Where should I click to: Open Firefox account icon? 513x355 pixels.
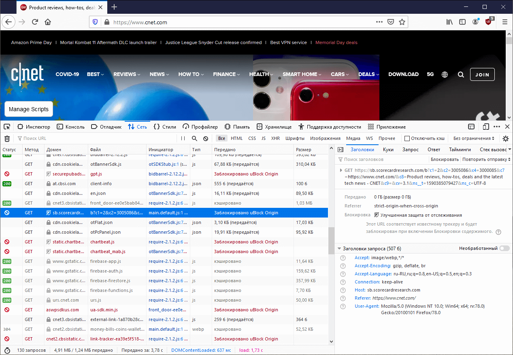coord(475,22)
